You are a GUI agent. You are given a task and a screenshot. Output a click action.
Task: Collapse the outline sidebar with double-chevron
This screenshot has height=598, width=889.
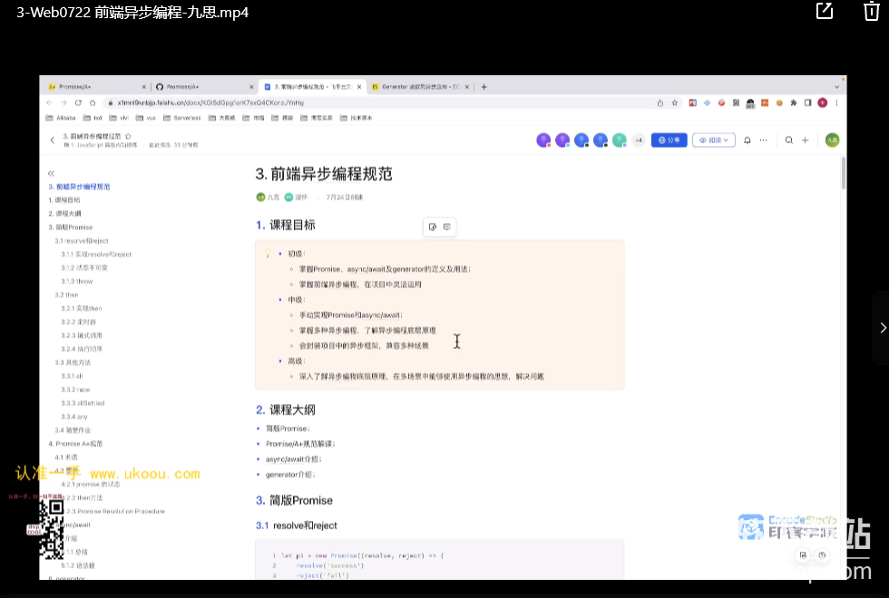(x=52, y=173)
